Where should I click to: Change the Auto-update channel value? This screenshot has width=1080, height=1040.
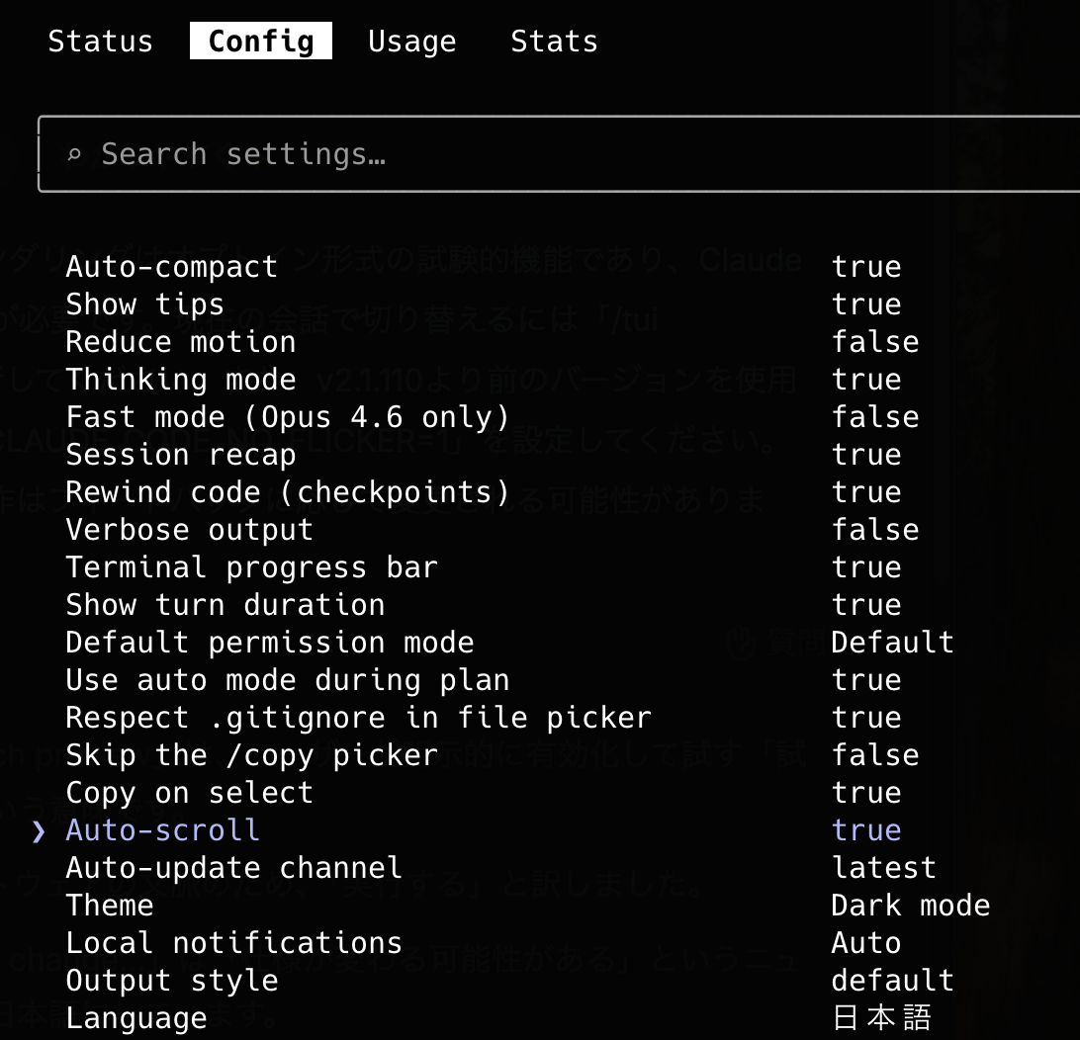tap(883, 868)
